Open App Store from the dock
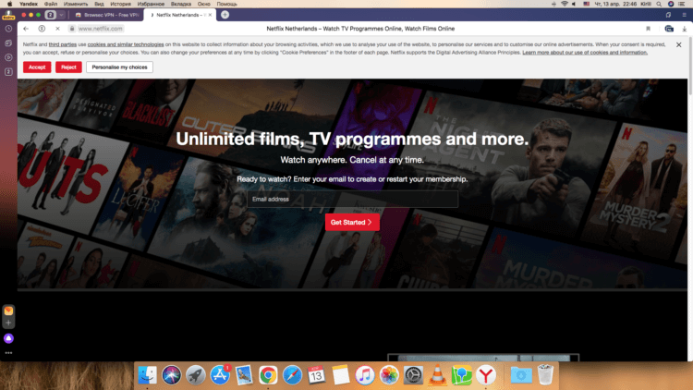This screenshot has height=390, width=693. click(220, 375)
